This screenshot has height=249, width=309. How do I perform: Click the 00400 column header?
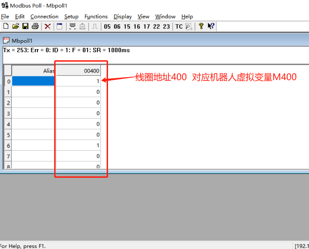(x=78, y=71)
